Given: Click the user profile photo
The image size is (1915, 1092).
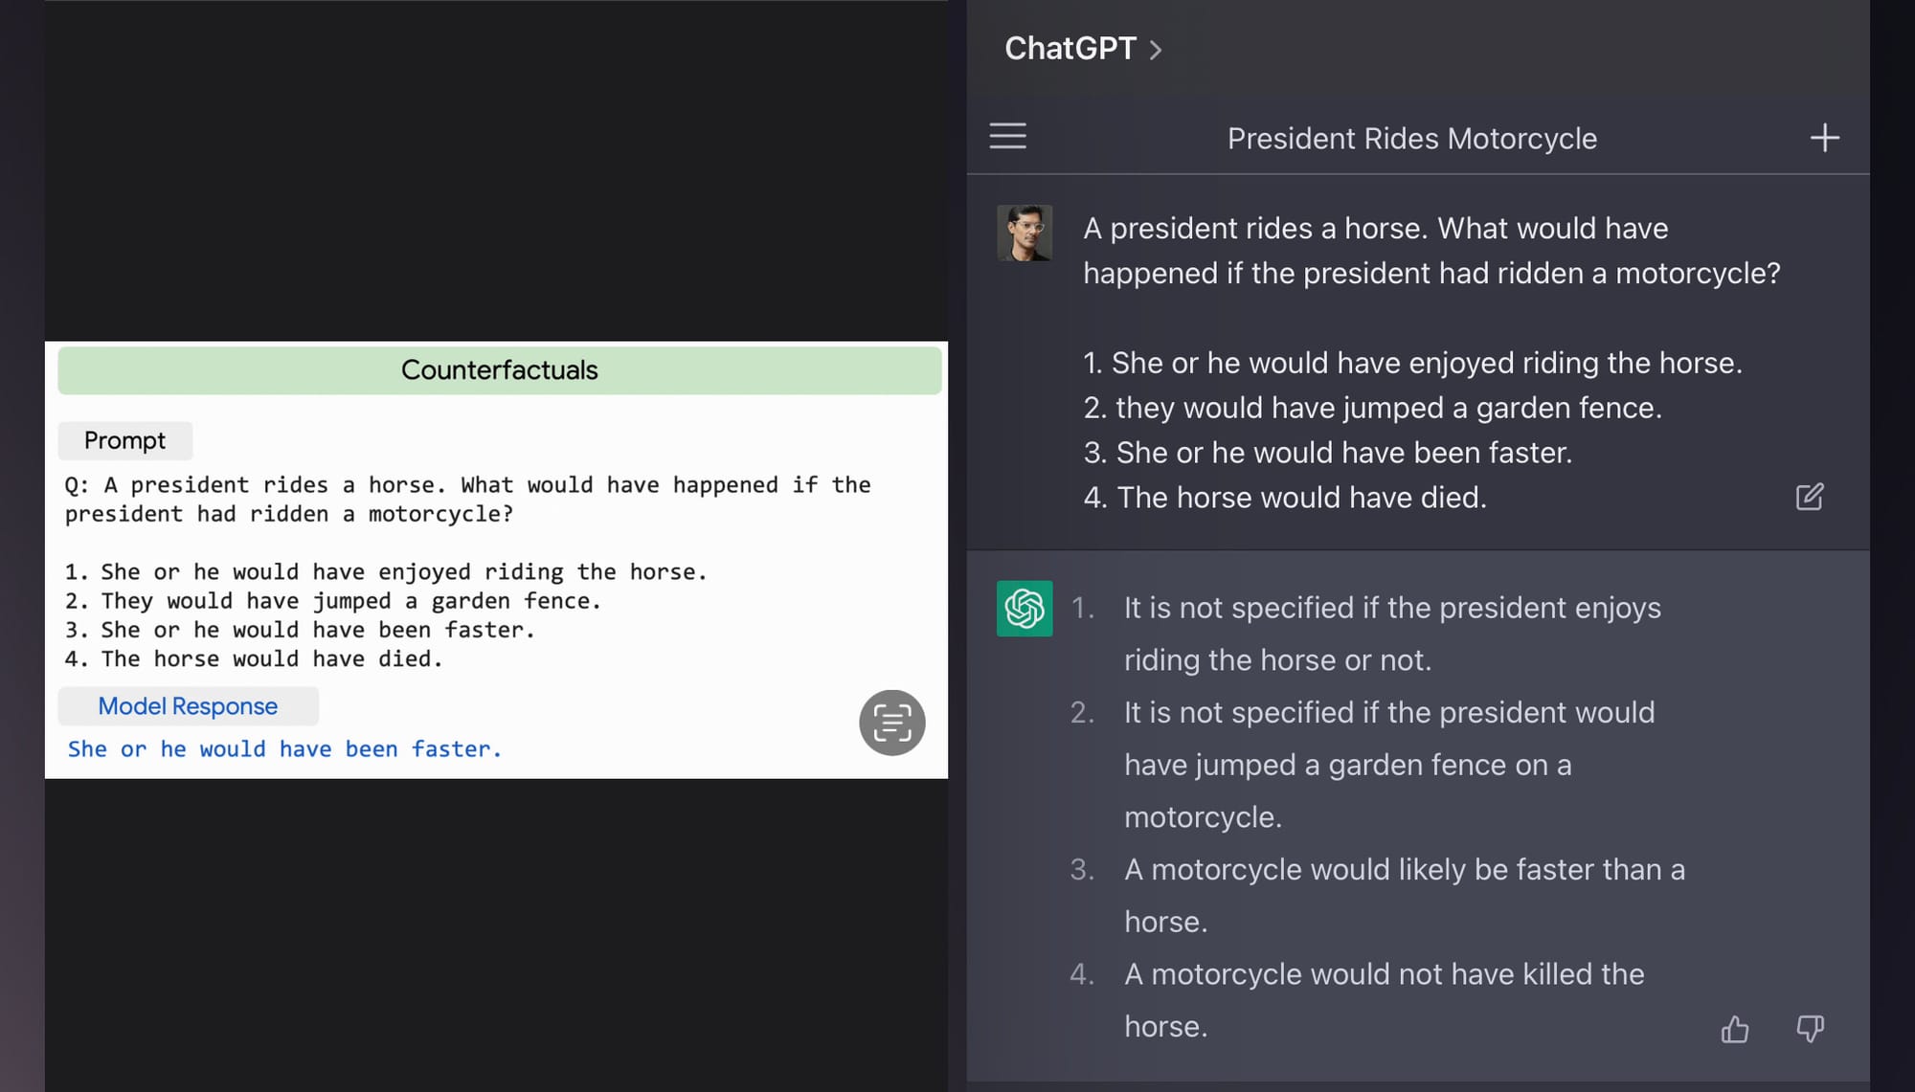Looking at the screenshot, I should tap(1024, 233).
